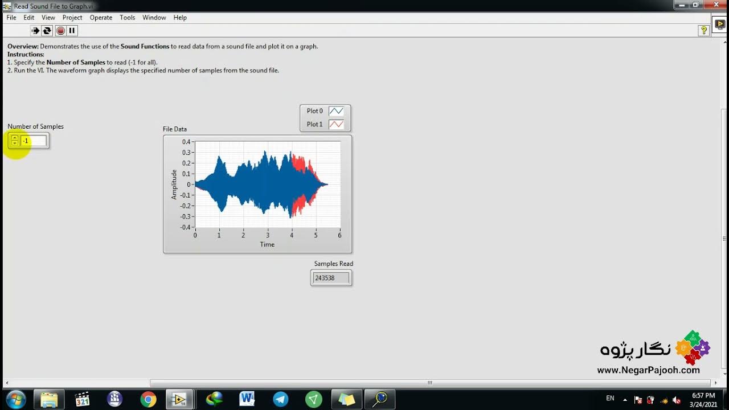The image size is (729, 410).
Task: Open Microsoft Word from the taskbar
Action: click(x=247, y=399)
